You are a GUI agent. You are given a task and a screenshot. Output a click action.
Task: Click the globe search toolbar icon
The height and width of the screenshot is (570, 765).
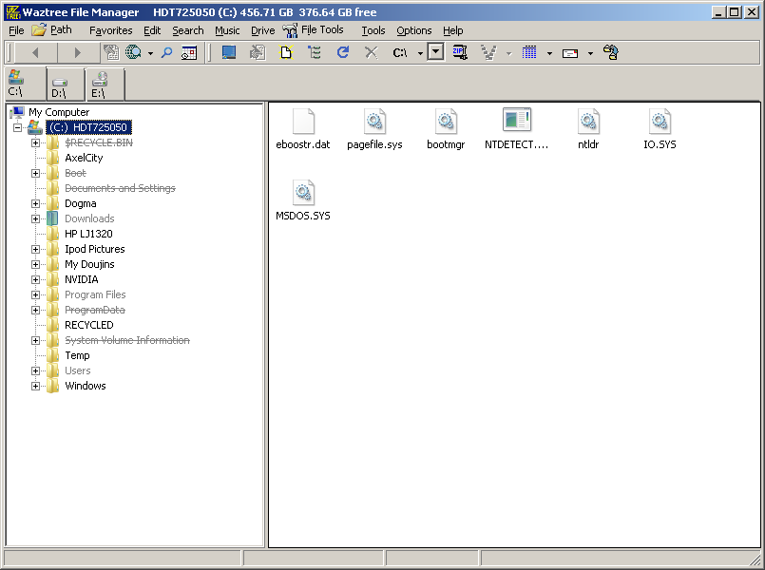(133, 52)
